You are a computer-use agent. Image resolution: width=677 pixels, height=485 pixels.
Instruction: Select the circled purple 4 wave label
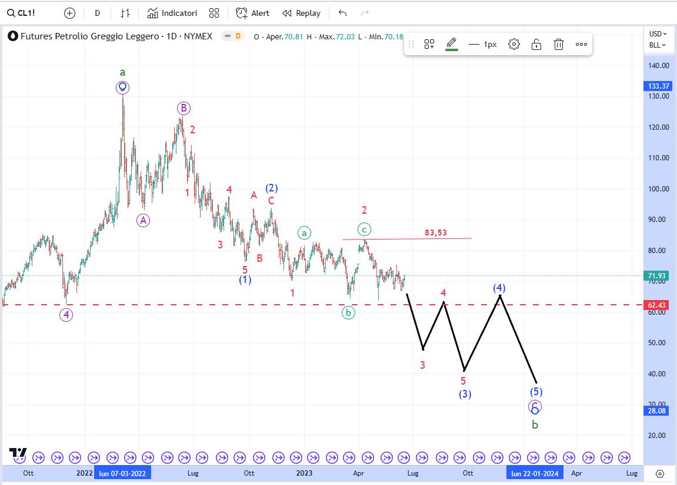[66, 315]
